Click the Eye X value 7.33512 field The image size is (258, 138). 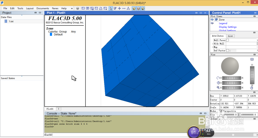(227, 96)
